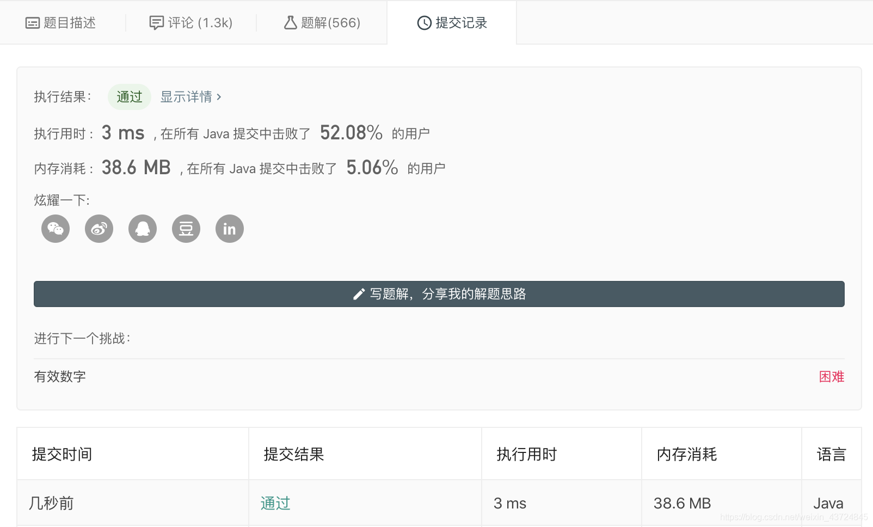873x527 pixels.
Task: Open the 有效数字 challenge link
Action: [59, 376]
